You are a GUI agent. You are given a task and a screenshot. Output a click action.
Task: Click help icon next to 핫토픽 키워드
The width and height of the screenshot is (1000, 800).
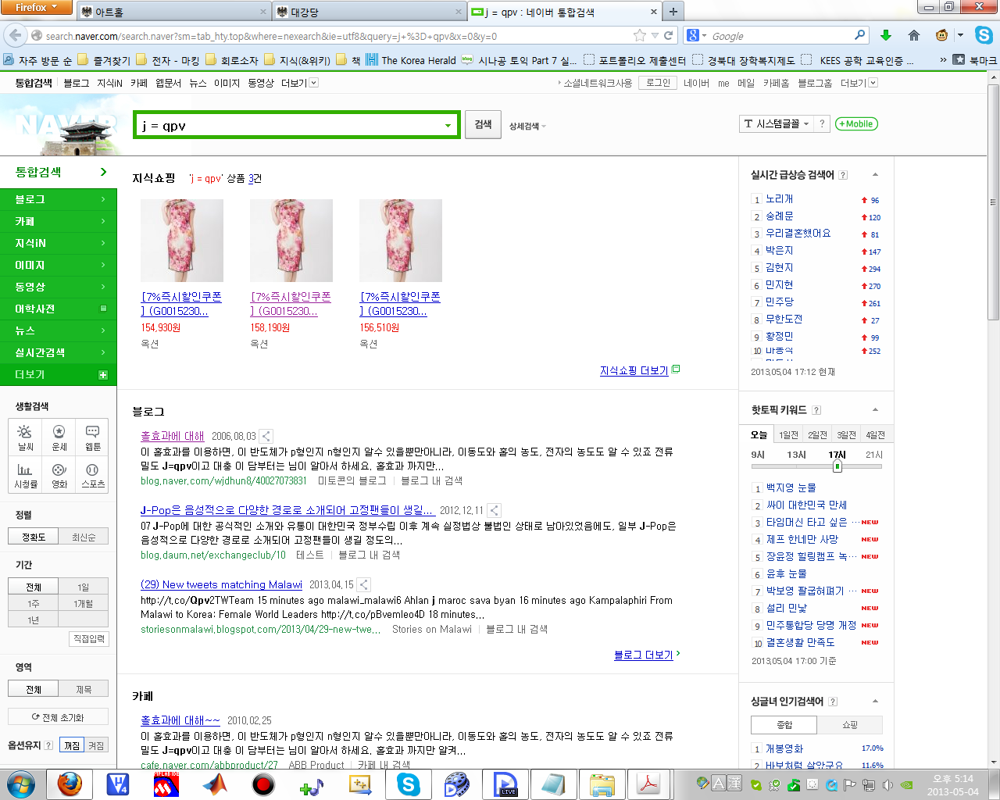(x=816, y=410)
